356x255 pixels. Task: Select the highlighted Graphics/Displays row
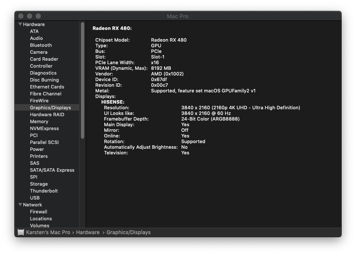coord(47,108)
